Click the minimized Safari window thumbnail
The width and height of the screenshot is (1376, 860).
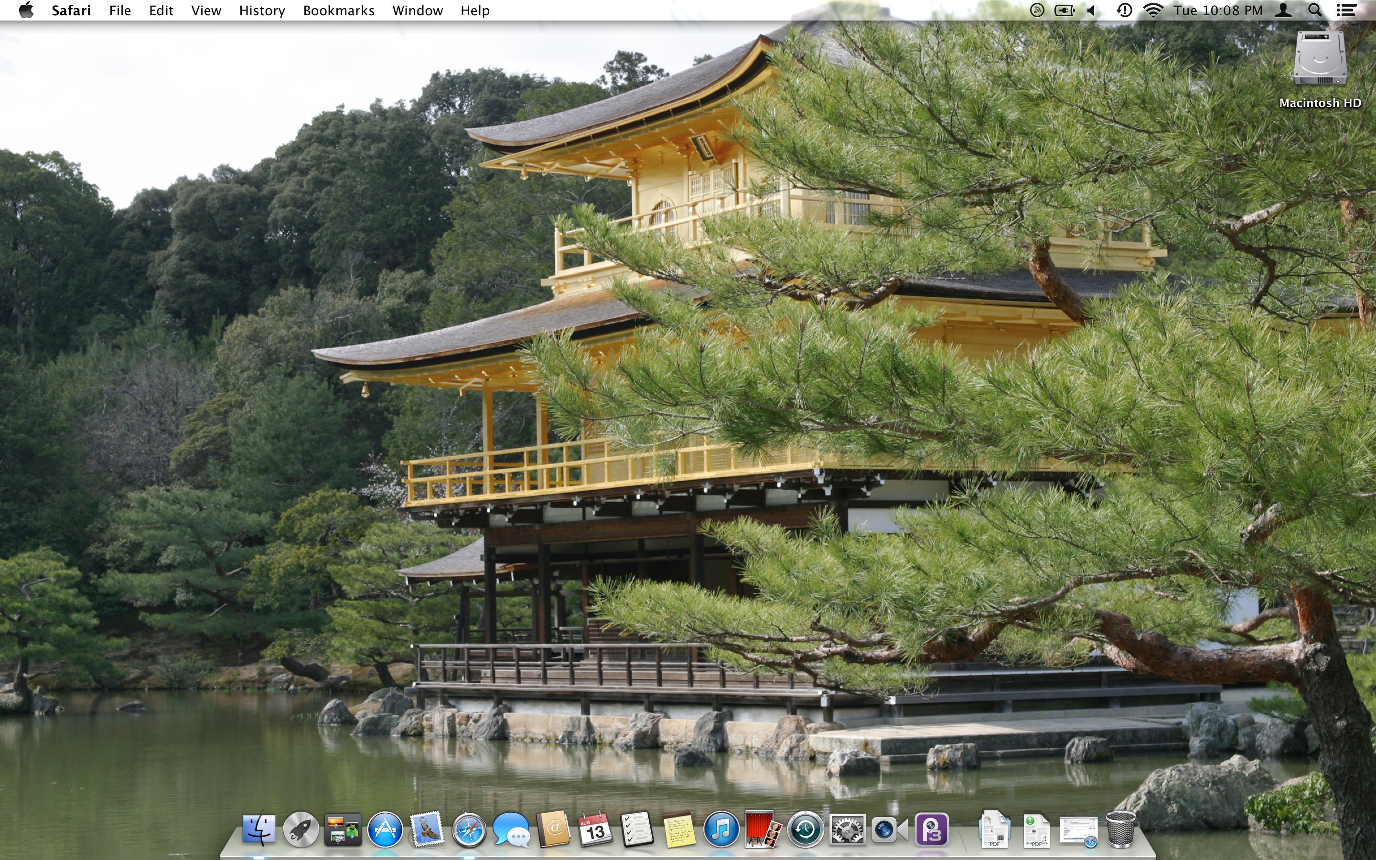1079,831
